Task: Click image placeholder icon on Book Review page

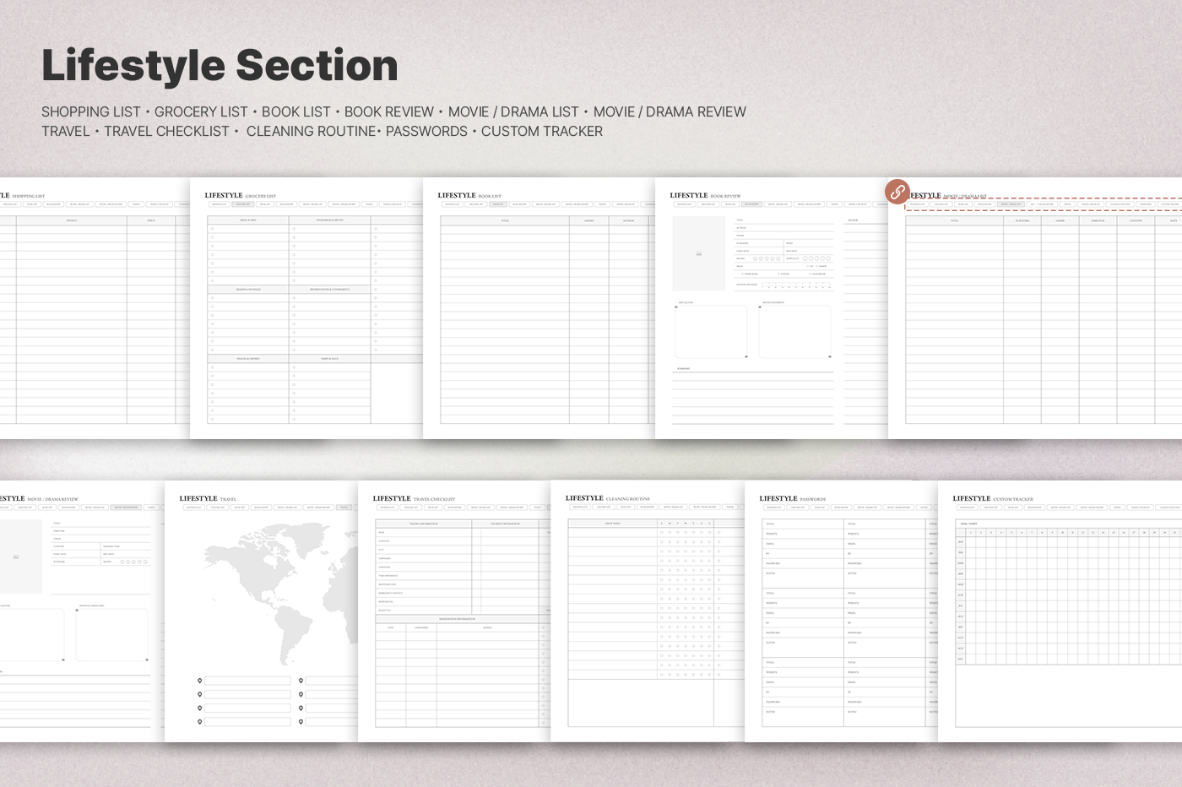Action: point(699,254)
